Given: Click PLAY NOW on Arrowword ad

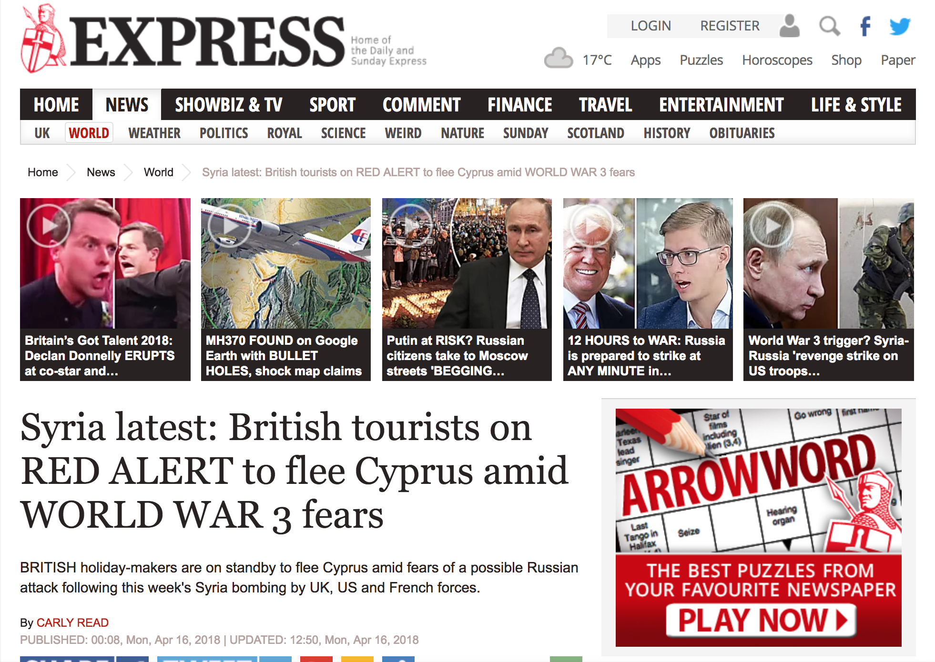Looking at the screenshot, I should tap(761, 620).
